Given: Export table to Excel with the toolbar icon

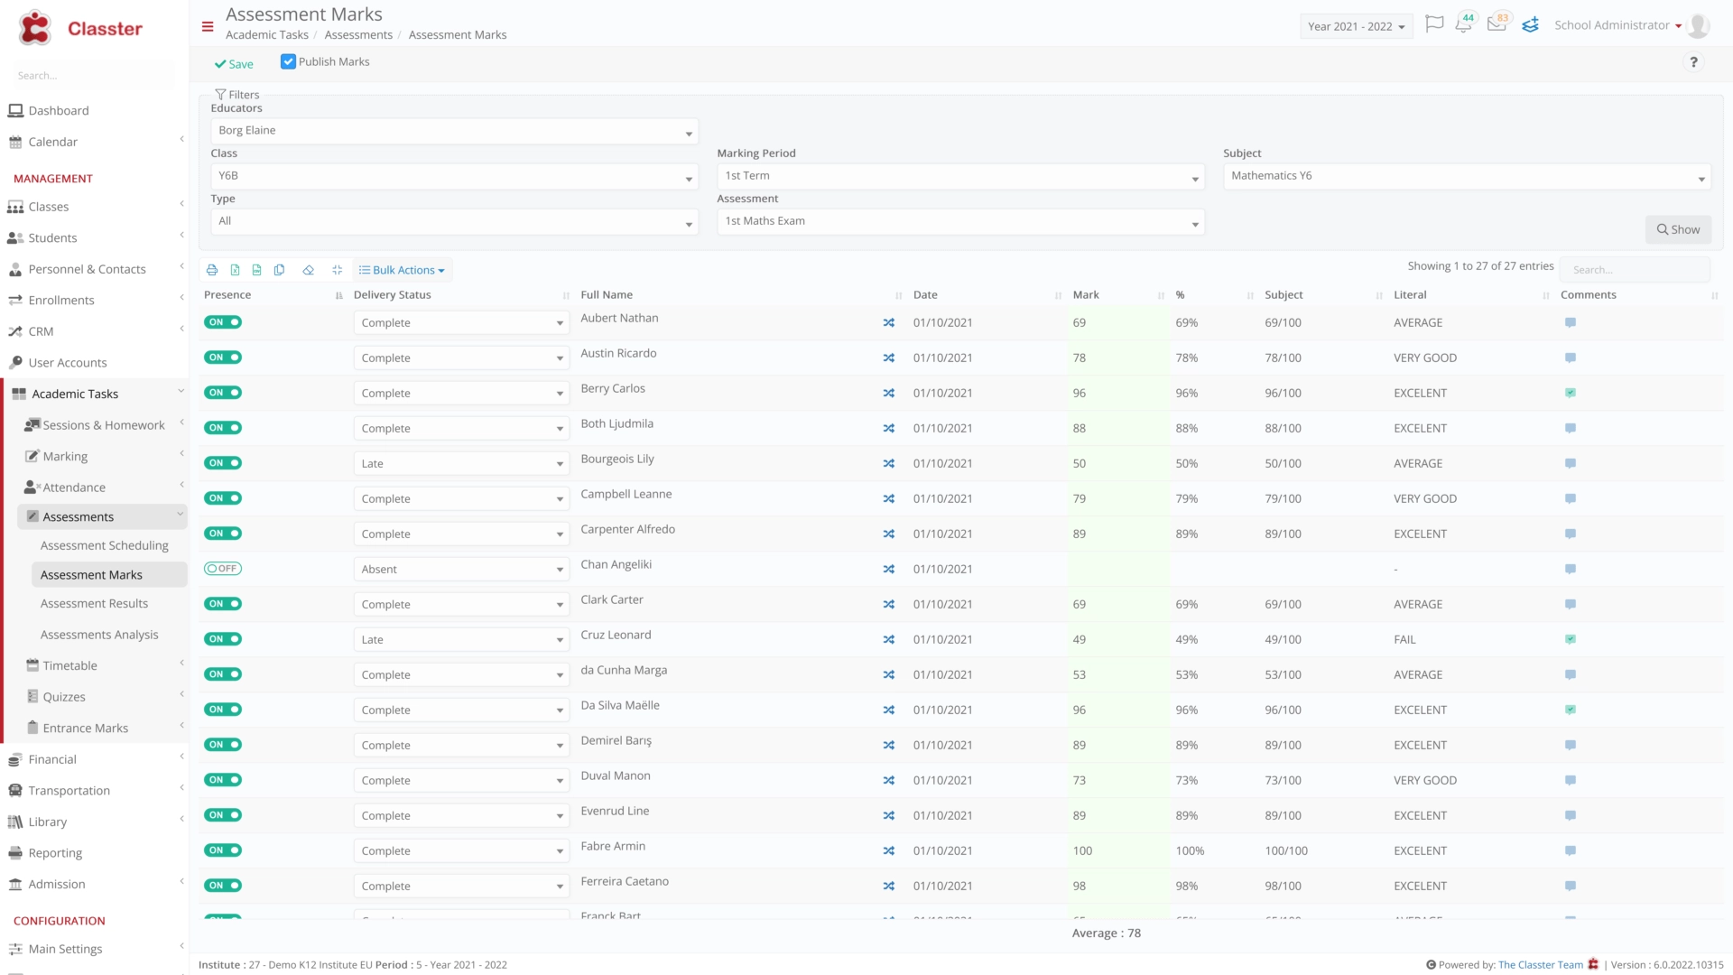Looking at the screenshot, I should tap(235, 270).
